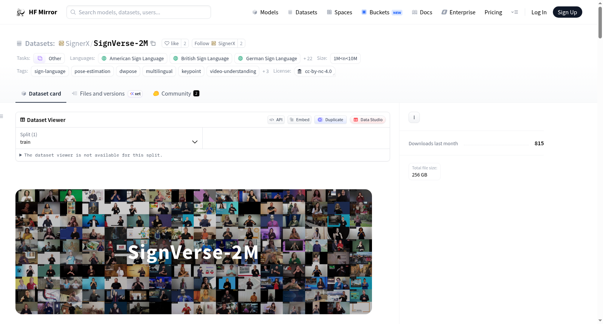Screen dimensions: 603x324
Task: Open Buckets in the top navigation
Action: click(382, 12)
